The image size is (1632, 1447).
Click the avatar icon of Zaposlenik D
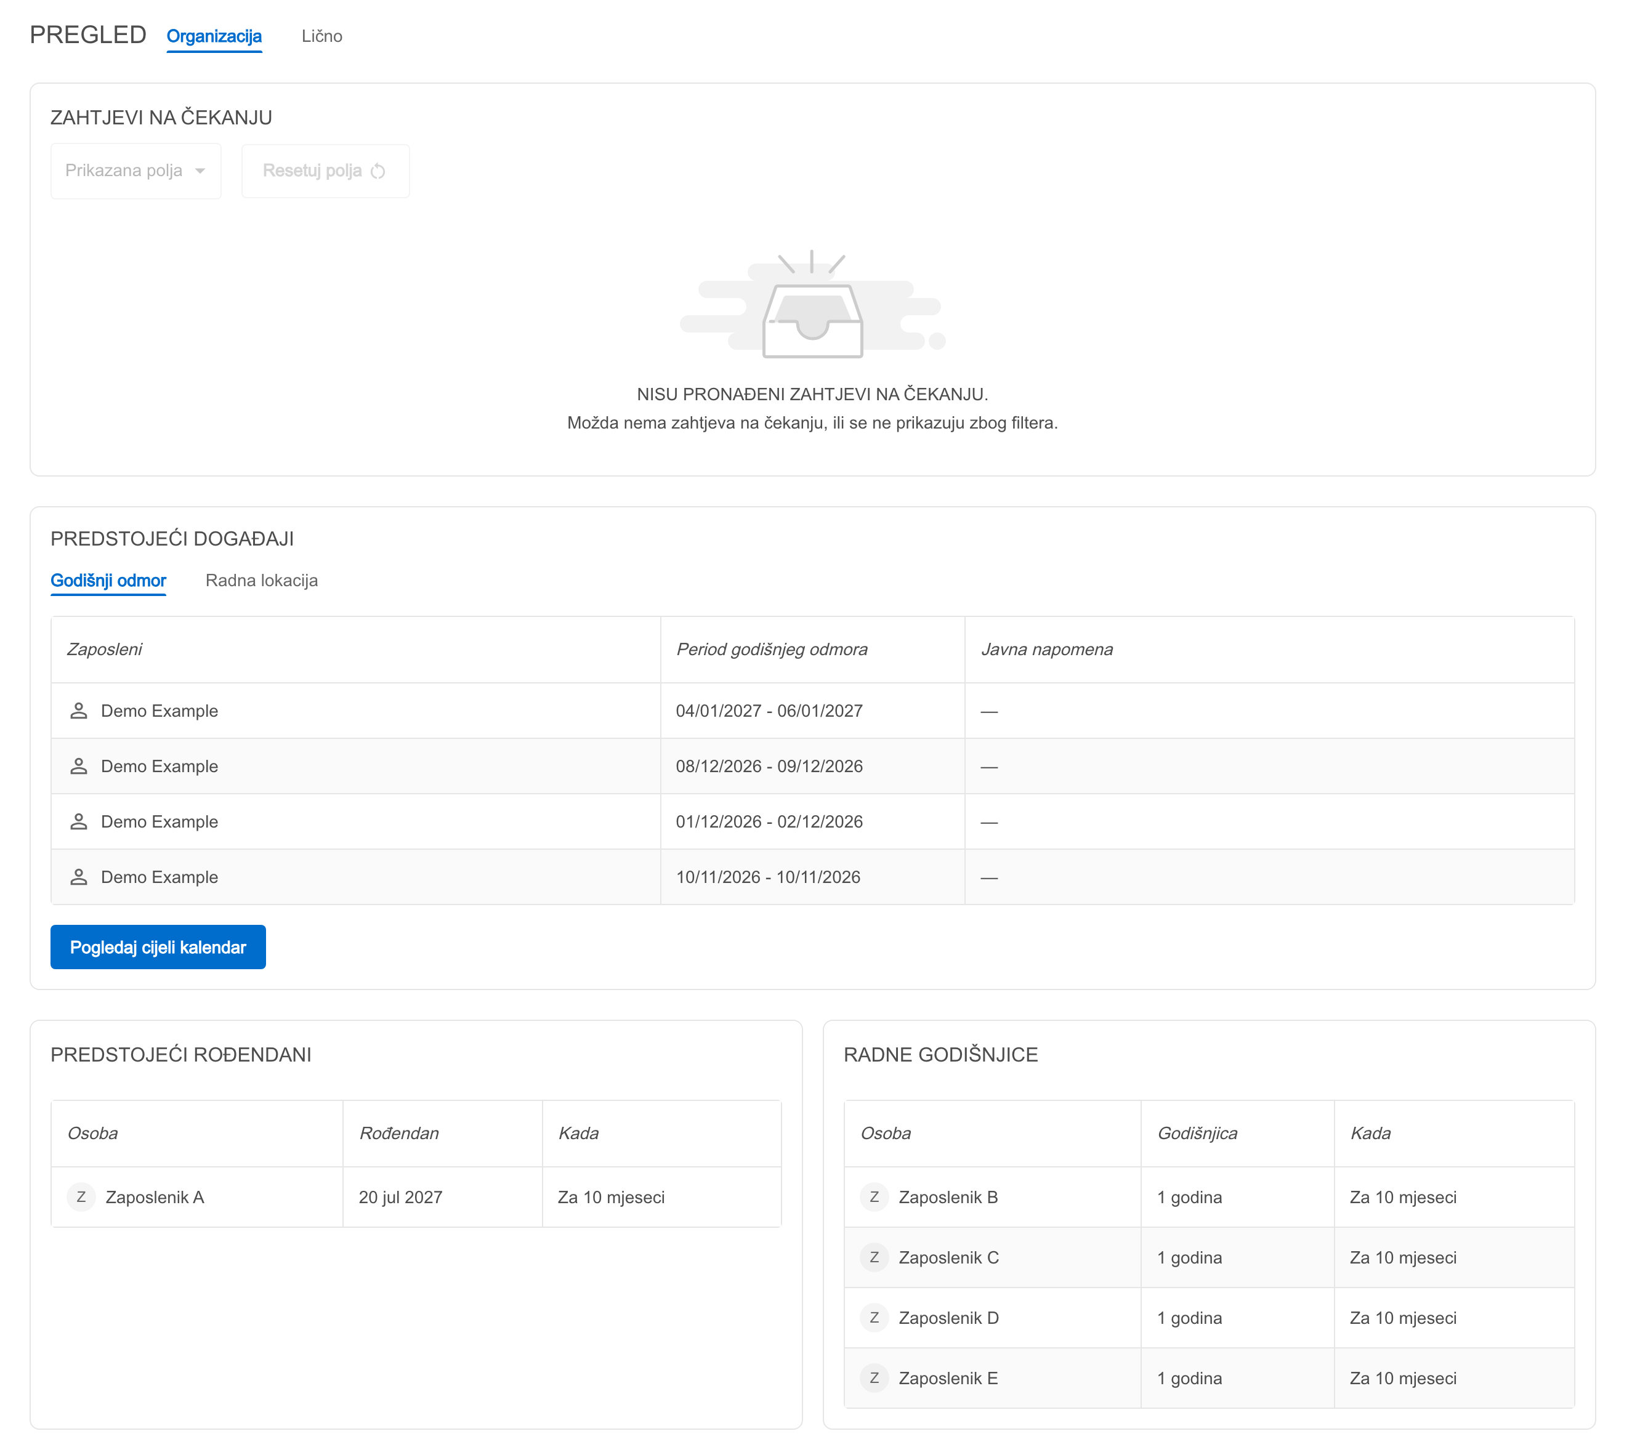click(x=875, y=1318)
